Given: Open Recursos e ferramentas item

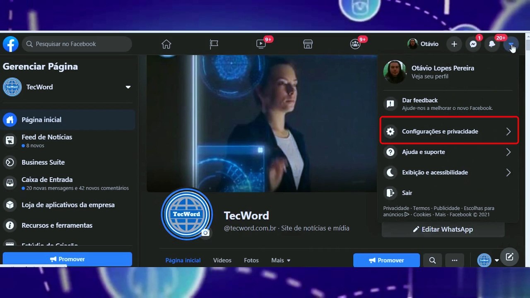Looking at the screenshot, I should (68, 226).
